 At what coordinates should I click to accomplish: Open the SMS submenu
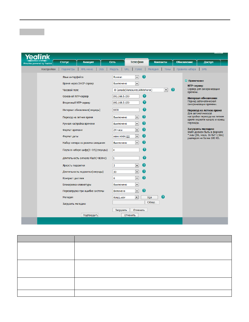pos(204,69)
